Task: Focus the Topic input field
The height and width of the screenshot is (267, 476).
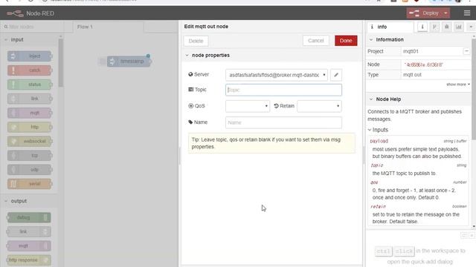Action: click(x=283, y=90)
